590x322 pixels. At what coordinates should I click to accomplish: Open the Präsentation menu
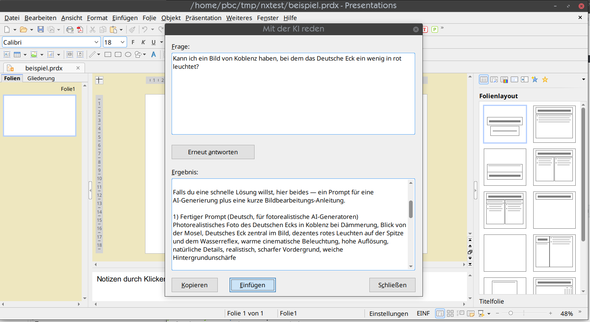tap(203, 18)
